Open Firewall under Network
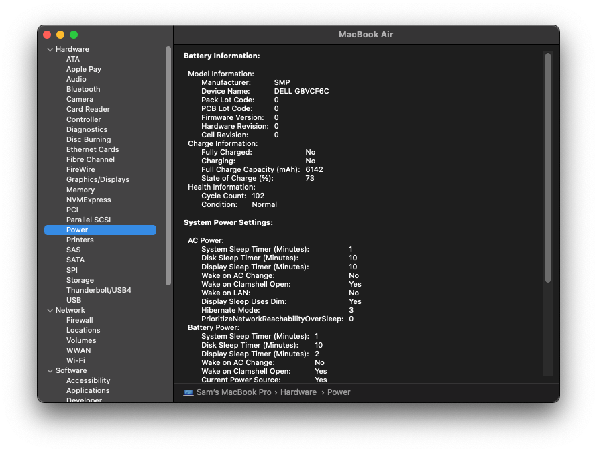The image size is (597, 452). tap(79, 320)
